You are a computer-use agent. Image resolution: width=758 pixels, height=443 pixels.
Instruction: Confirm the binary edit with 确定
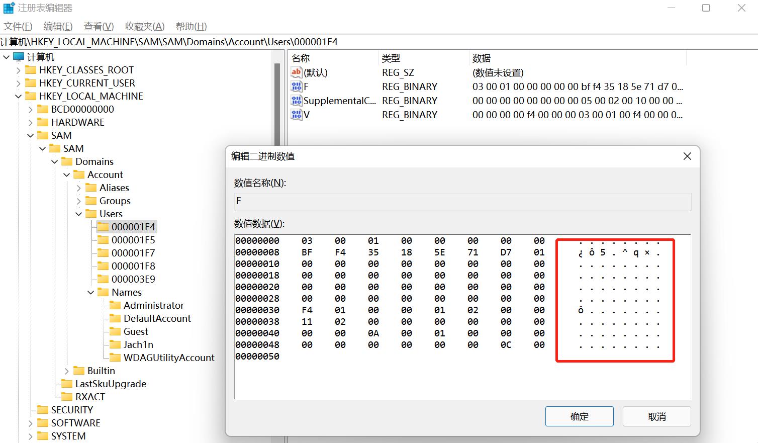[x=580, y=416]
